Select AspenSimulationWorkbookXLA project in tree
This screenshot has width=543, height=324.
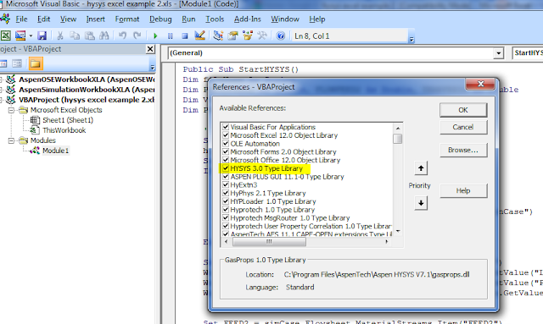coord(87,90)
